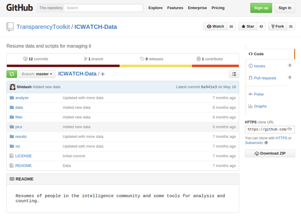
Task: Click the GitHub logo
Action: (20, 8)
